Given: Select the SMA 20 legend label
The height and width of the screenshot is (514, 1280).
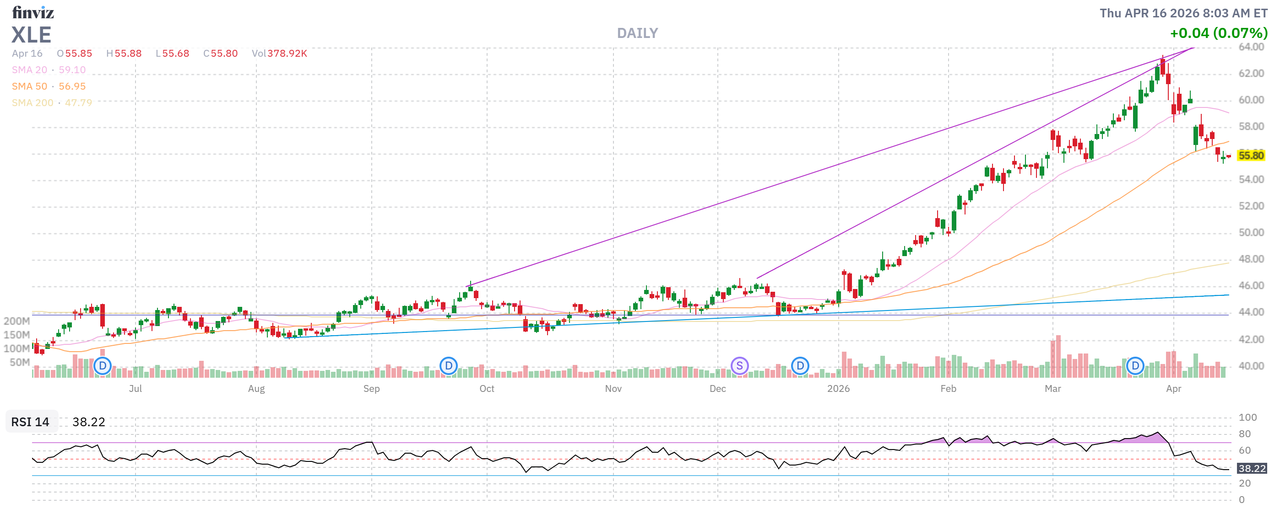Looking at the screenshot, I should (x=30, y=70).
